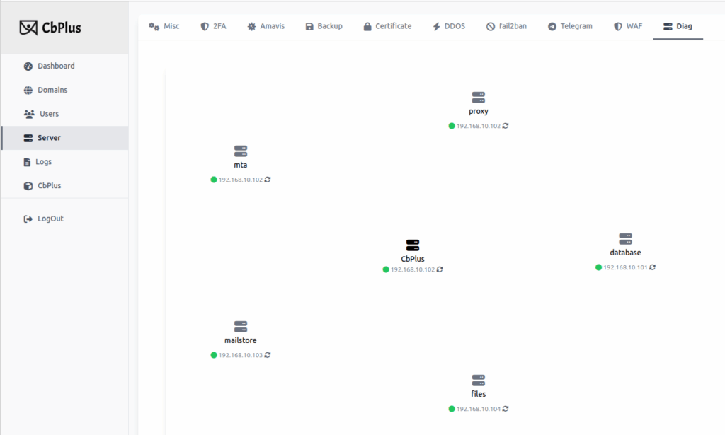This screenshot has height=435, width=725.
Task: Open Dashboard from the sidebar
Action: (x=55, y=66)
